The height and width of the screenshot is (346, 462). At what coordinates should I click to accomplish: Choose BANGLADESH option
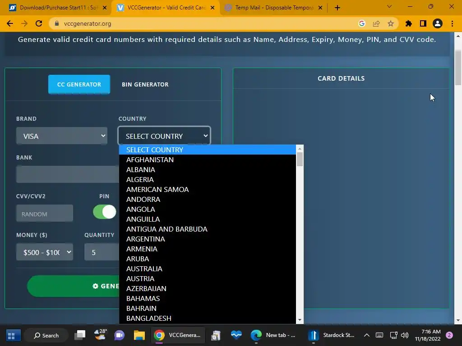pyautogui.click(x=208, y=319)
